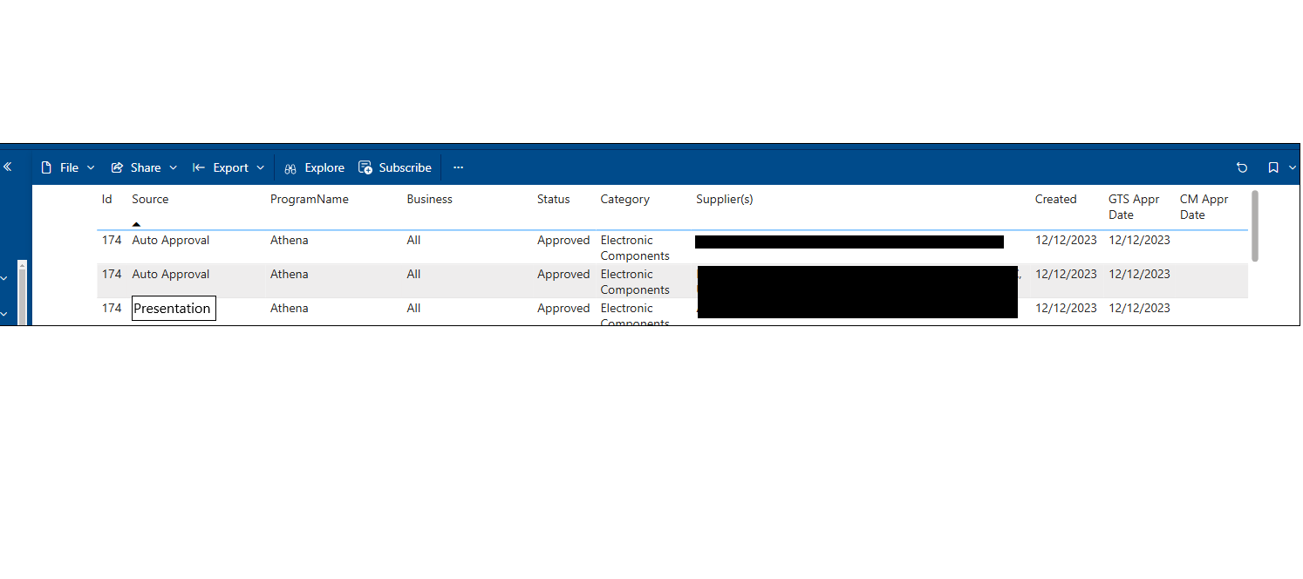Viewport: 1303px width, 579px height.
Task: Click Auto Approval in the second row
Action: (x=171, y=274)
